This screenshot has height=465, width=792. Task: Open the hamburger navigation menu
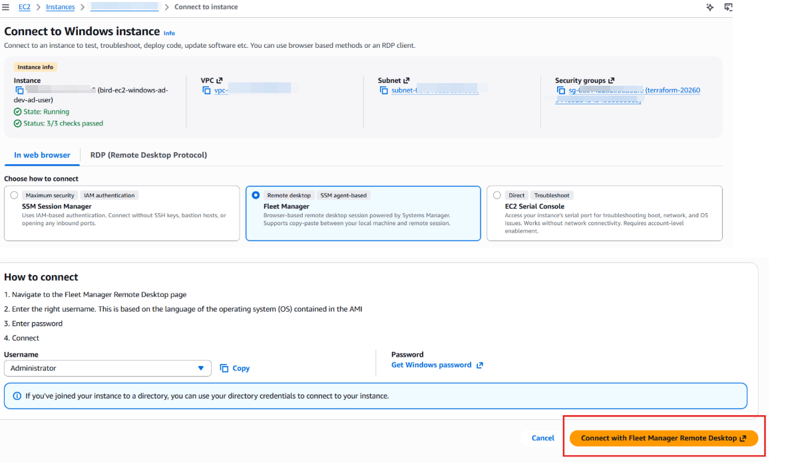coord(5,7)
